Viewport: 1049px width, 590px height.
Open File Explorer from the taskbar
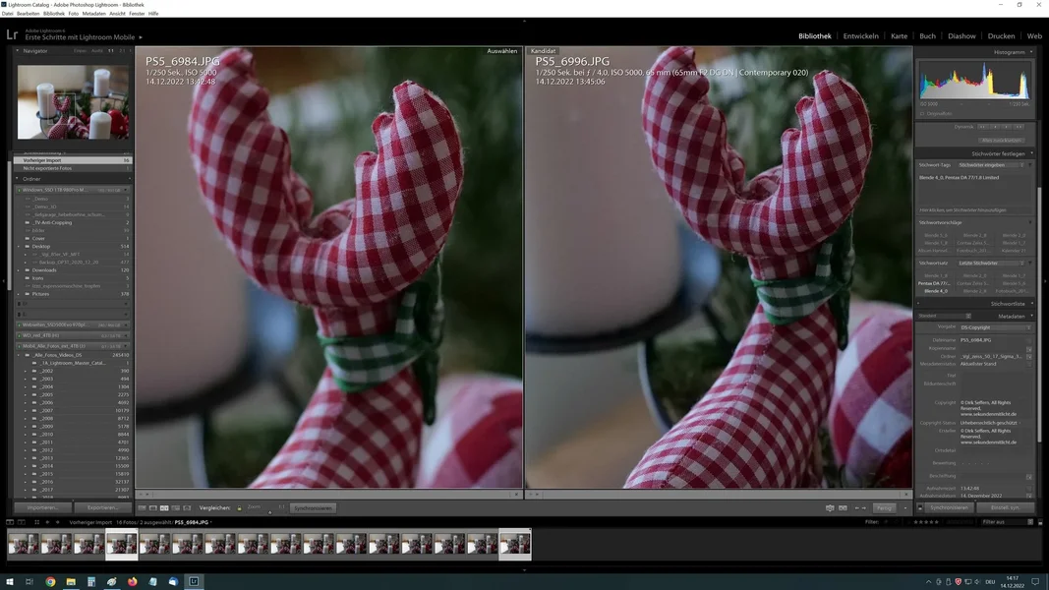pyautogui.click(x=70, y=582)
